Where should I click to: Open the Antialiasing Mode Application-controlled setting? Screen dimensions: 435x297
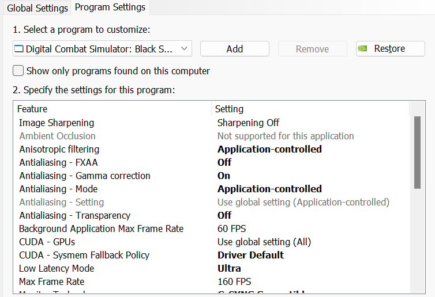(269, 189)
